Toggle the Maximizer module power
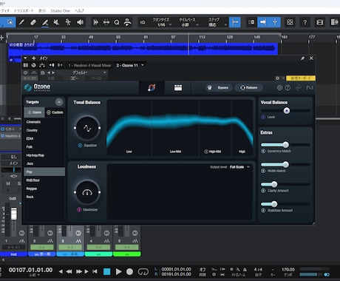 pyautogui.click(x=79, y=209)
